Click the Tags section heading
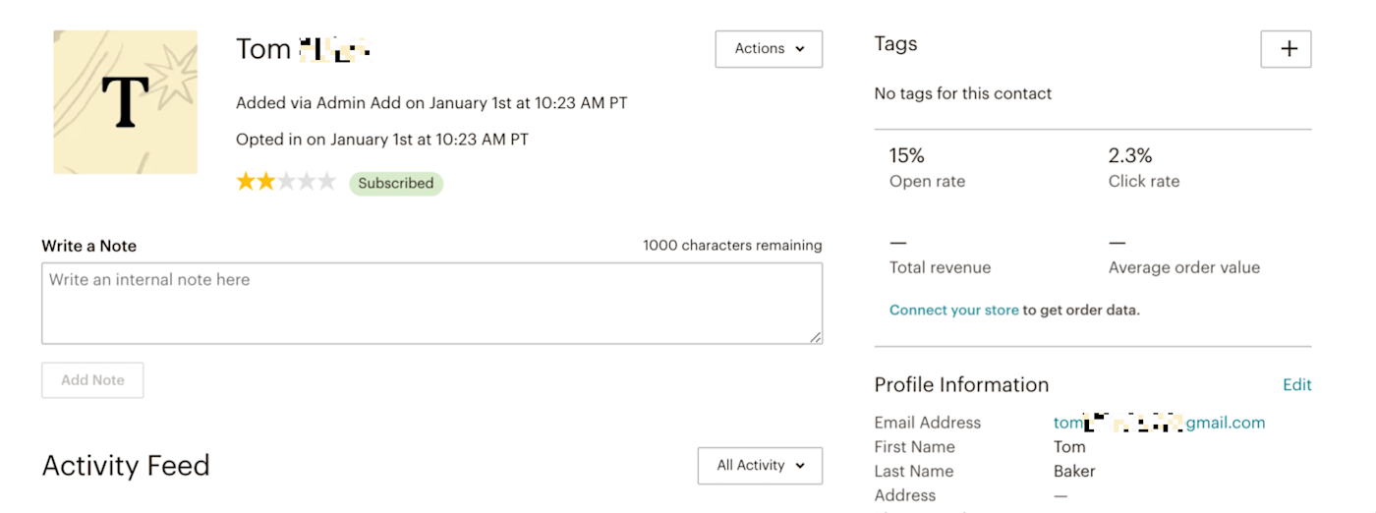This screenshot has height=513, width=1376. point(895,44)
